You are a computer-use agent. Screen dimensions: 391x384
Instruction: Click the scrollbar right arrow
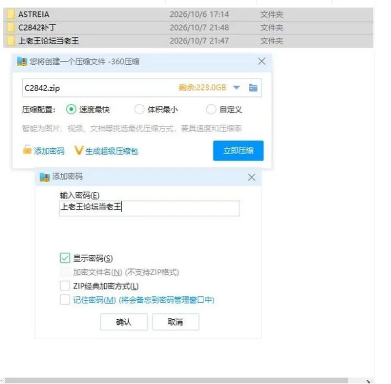(368, 381)
